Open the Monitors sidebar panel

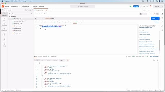pyautogui.click(x=4, y=35)
